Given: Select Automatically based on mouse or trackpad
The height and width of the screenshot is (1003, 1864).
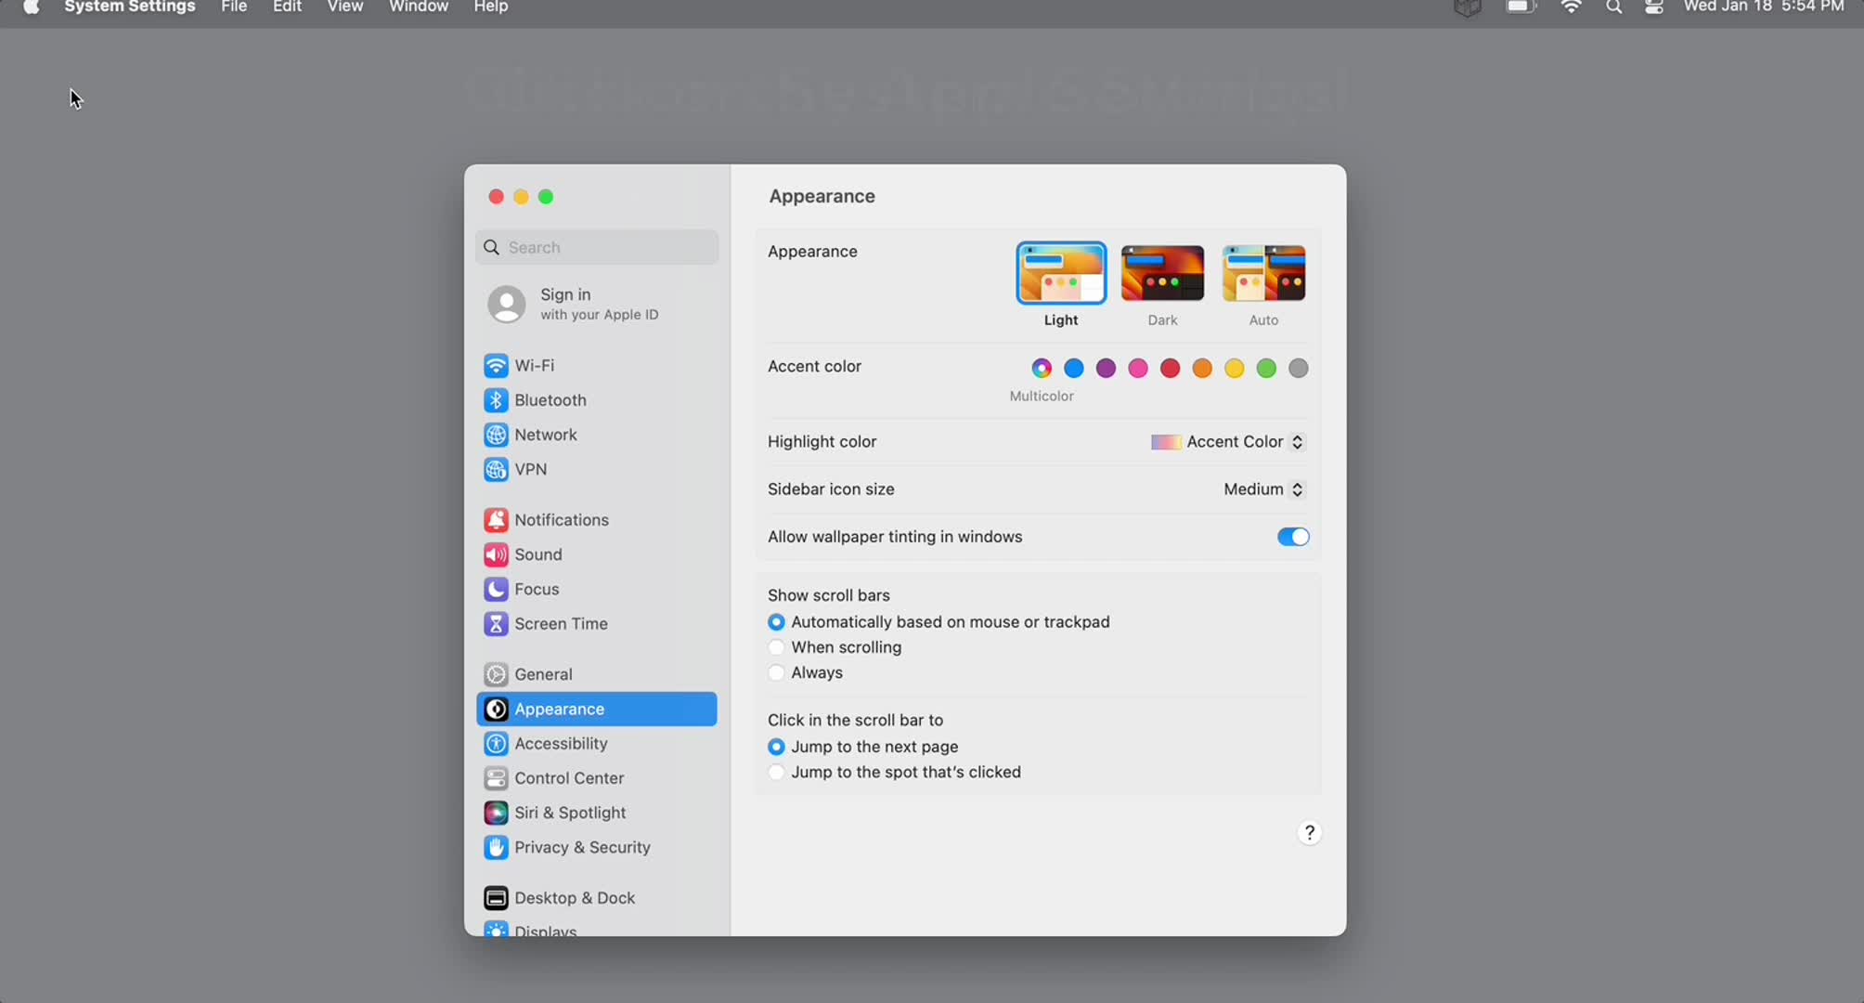Looking at the screenshot, I should click(x=776, y=622).
